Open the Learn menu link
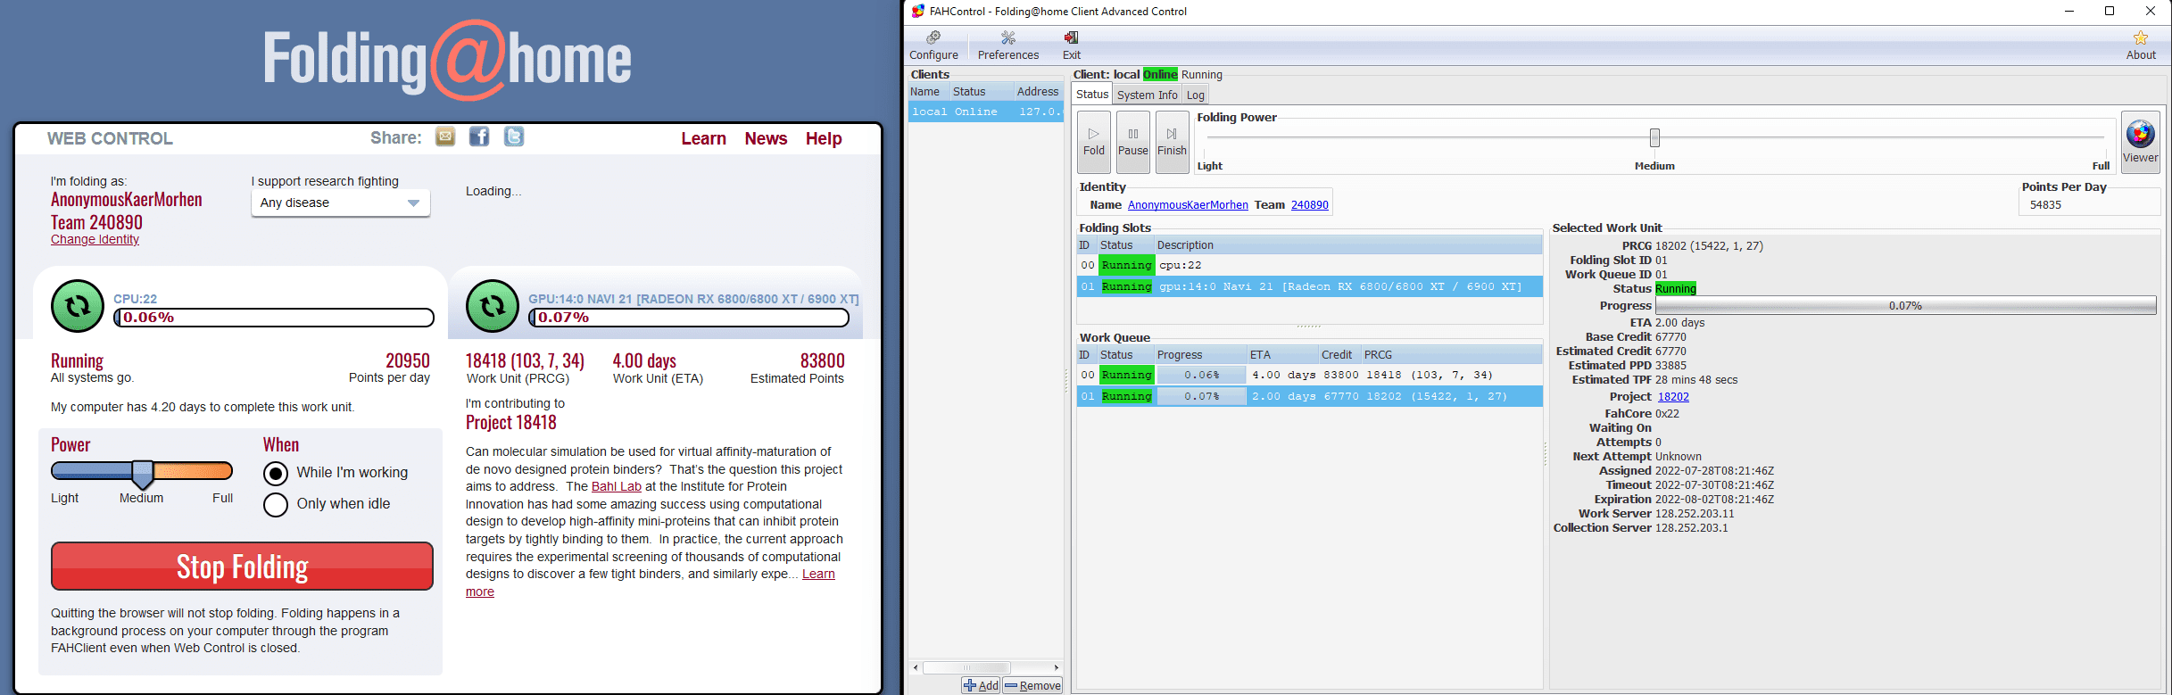Image resolution: width=2172 pixels, height=695 pixels. pos(703,138)
